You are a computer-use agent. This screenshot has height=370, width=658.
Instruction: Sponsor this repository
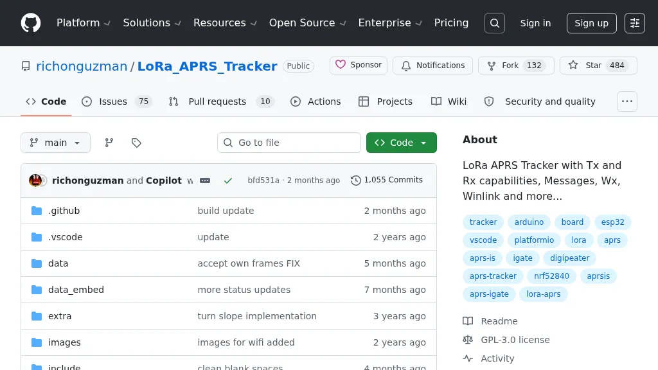tap(359, 66)
